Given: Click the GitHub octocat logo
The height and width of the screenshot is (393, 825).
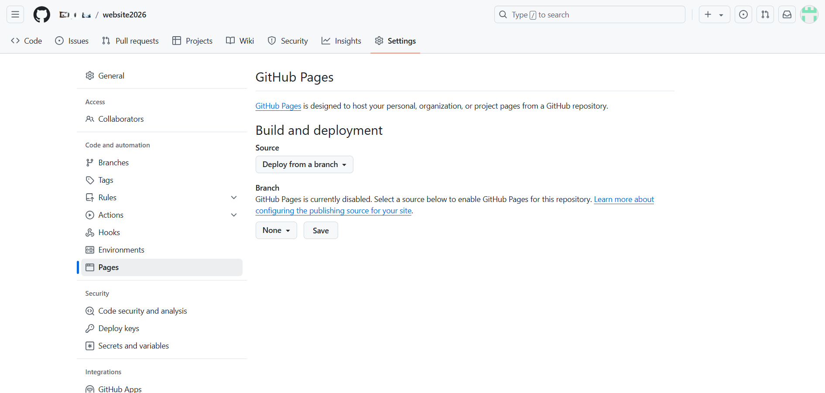Looking at the screenshot, I should point(41,14).
